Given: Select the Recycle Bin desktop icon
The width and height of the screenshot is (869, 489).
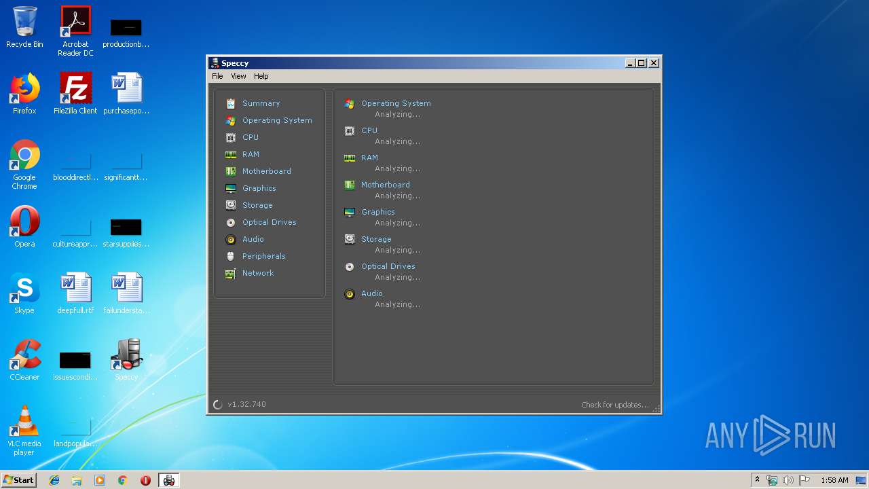Looking at the screenshot, I should pos(24,27).
